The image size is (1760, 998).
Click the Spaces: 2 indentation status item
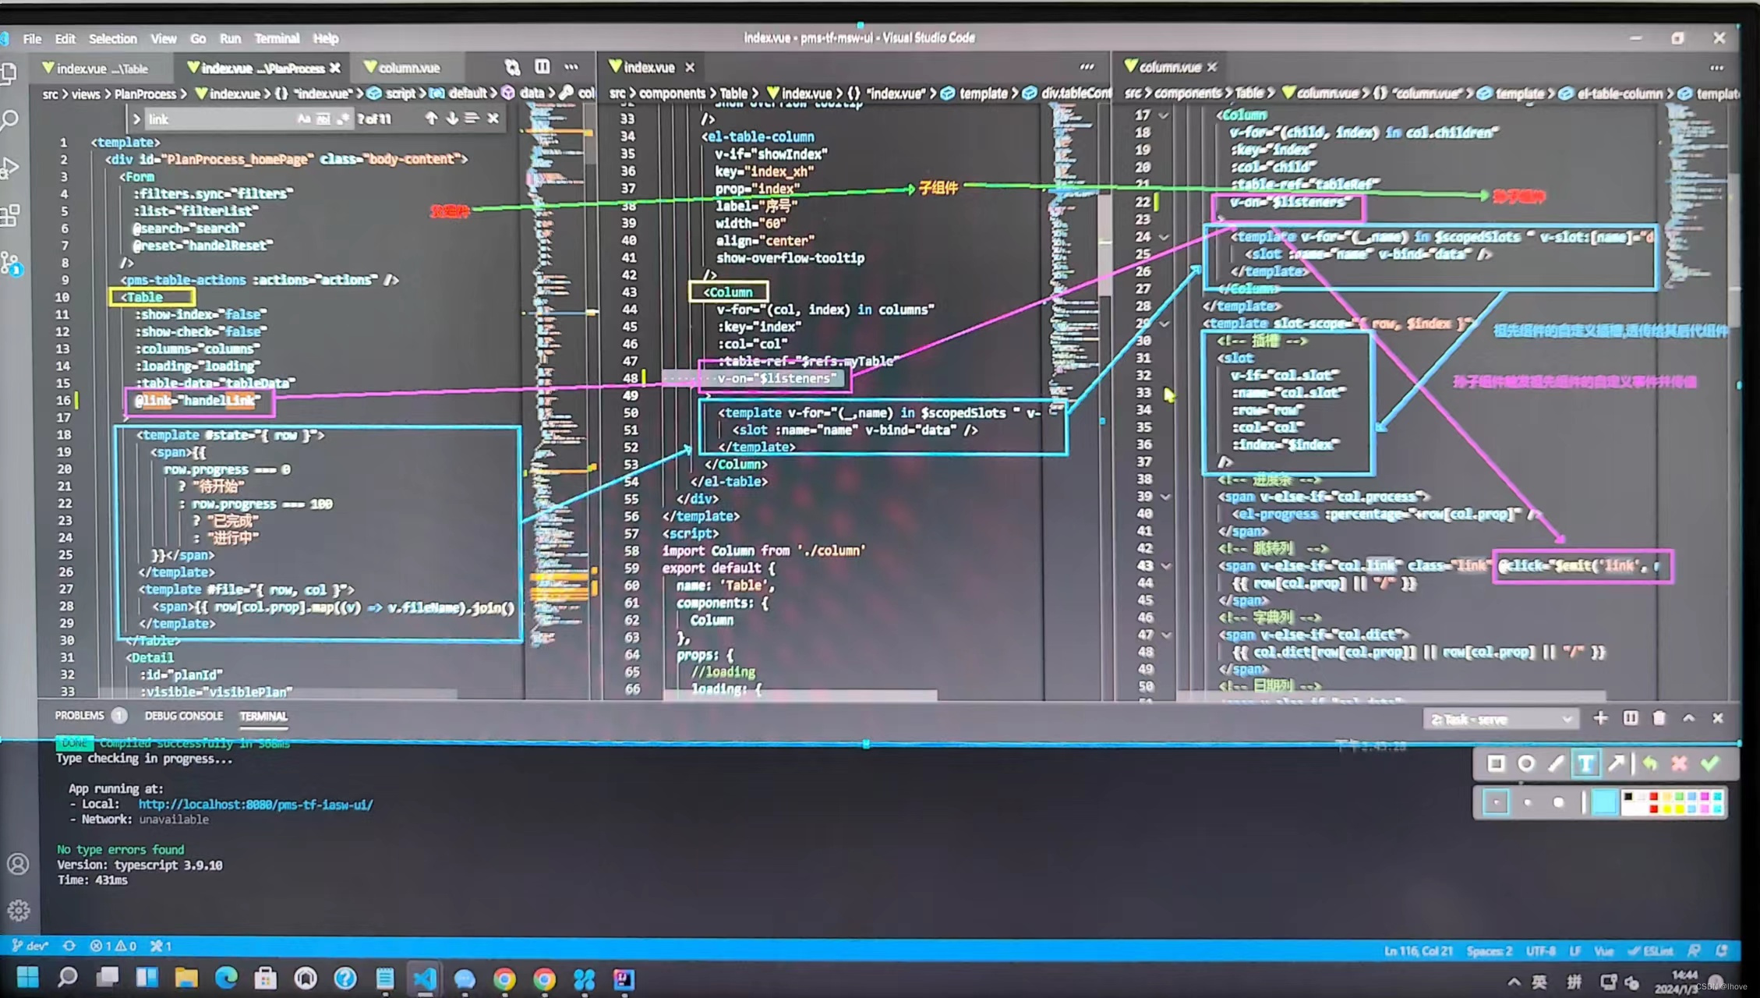click(x=1489, y=950)
